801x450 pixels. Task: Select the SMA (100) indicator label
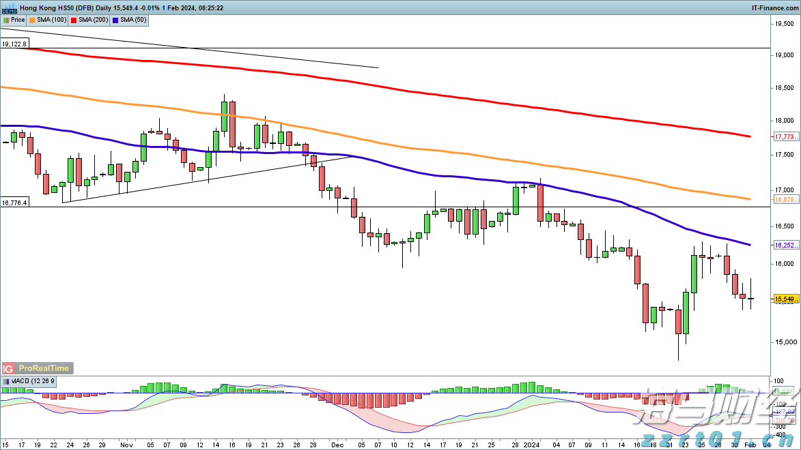pyautogui.click(x=51, y=20)
